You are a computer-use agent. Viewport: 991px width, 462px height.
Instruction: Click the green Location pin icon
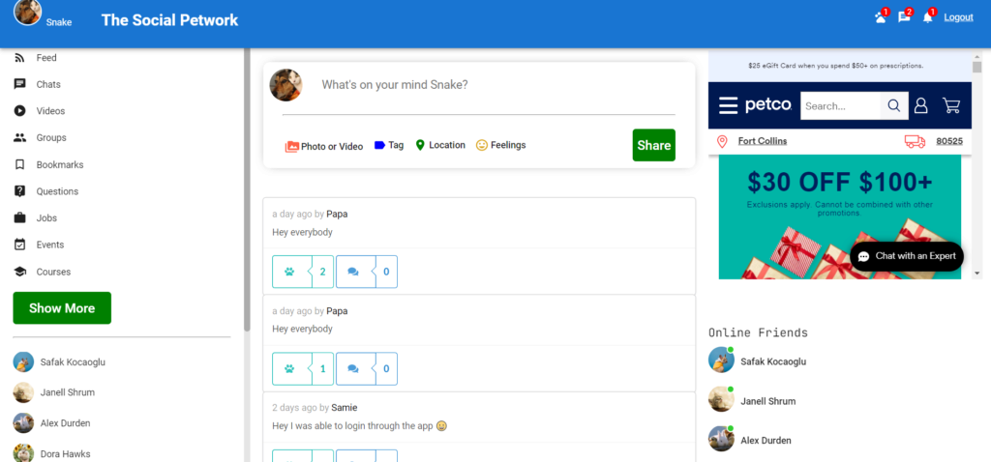click(x=420, y=145)
